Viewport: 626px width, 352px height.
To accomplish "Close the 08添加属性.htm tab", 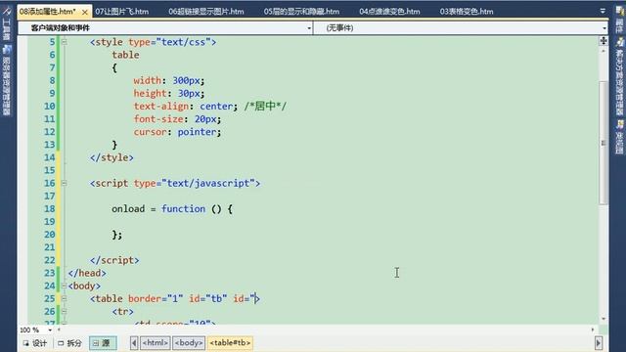I will pos(85,12).
